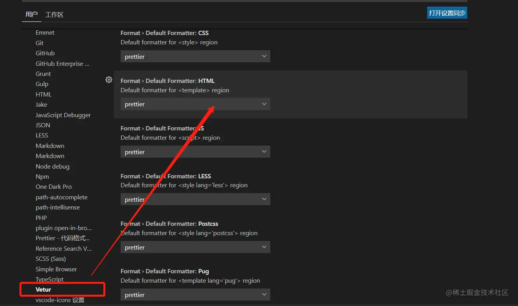
Task: Click the "Format › Default Formatter: Pug" setting title
Action: click(165, 271)
